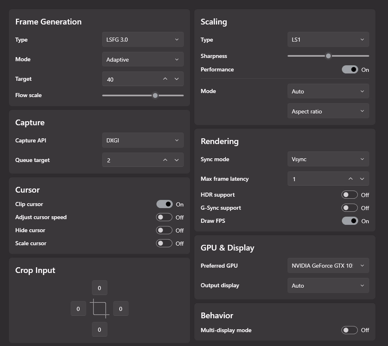The width and height of the screenshot is (388, 346).
Task: Turn on Scale cursor
Action: (164, 244)
